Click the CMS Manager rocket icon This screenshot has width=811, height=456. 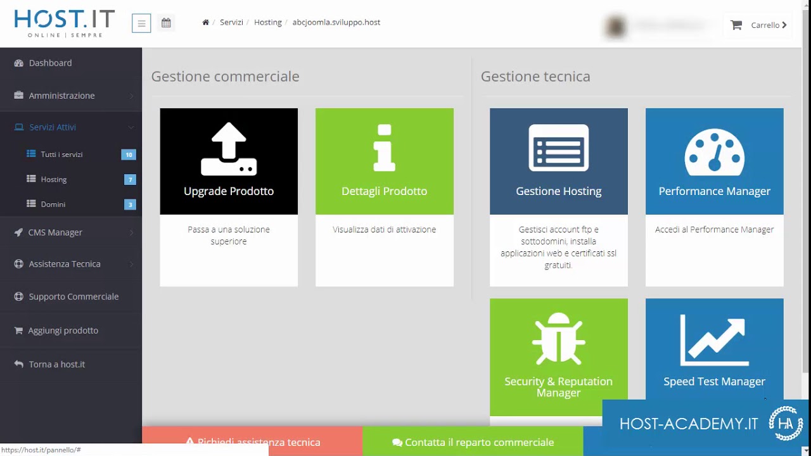click(x=18, y=232)
